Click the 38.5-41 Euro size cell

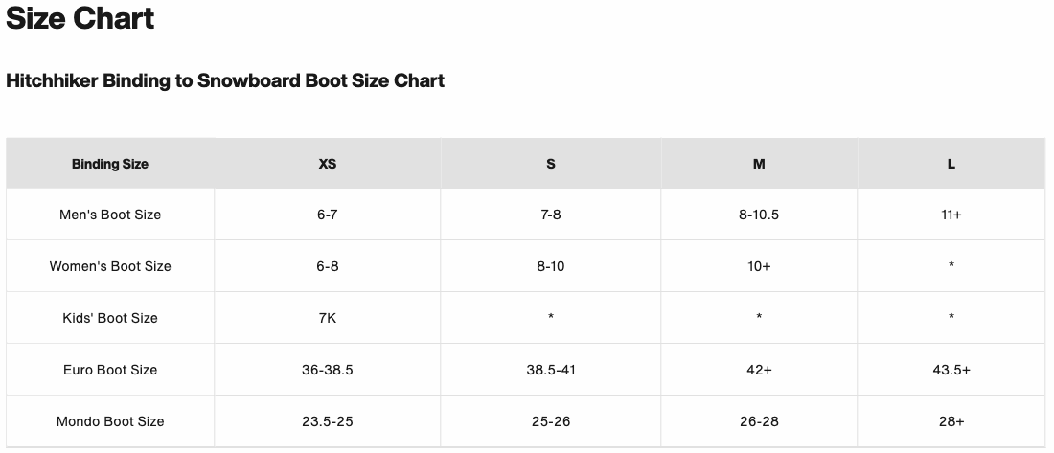pyautogui.click(x=551, y=370)
